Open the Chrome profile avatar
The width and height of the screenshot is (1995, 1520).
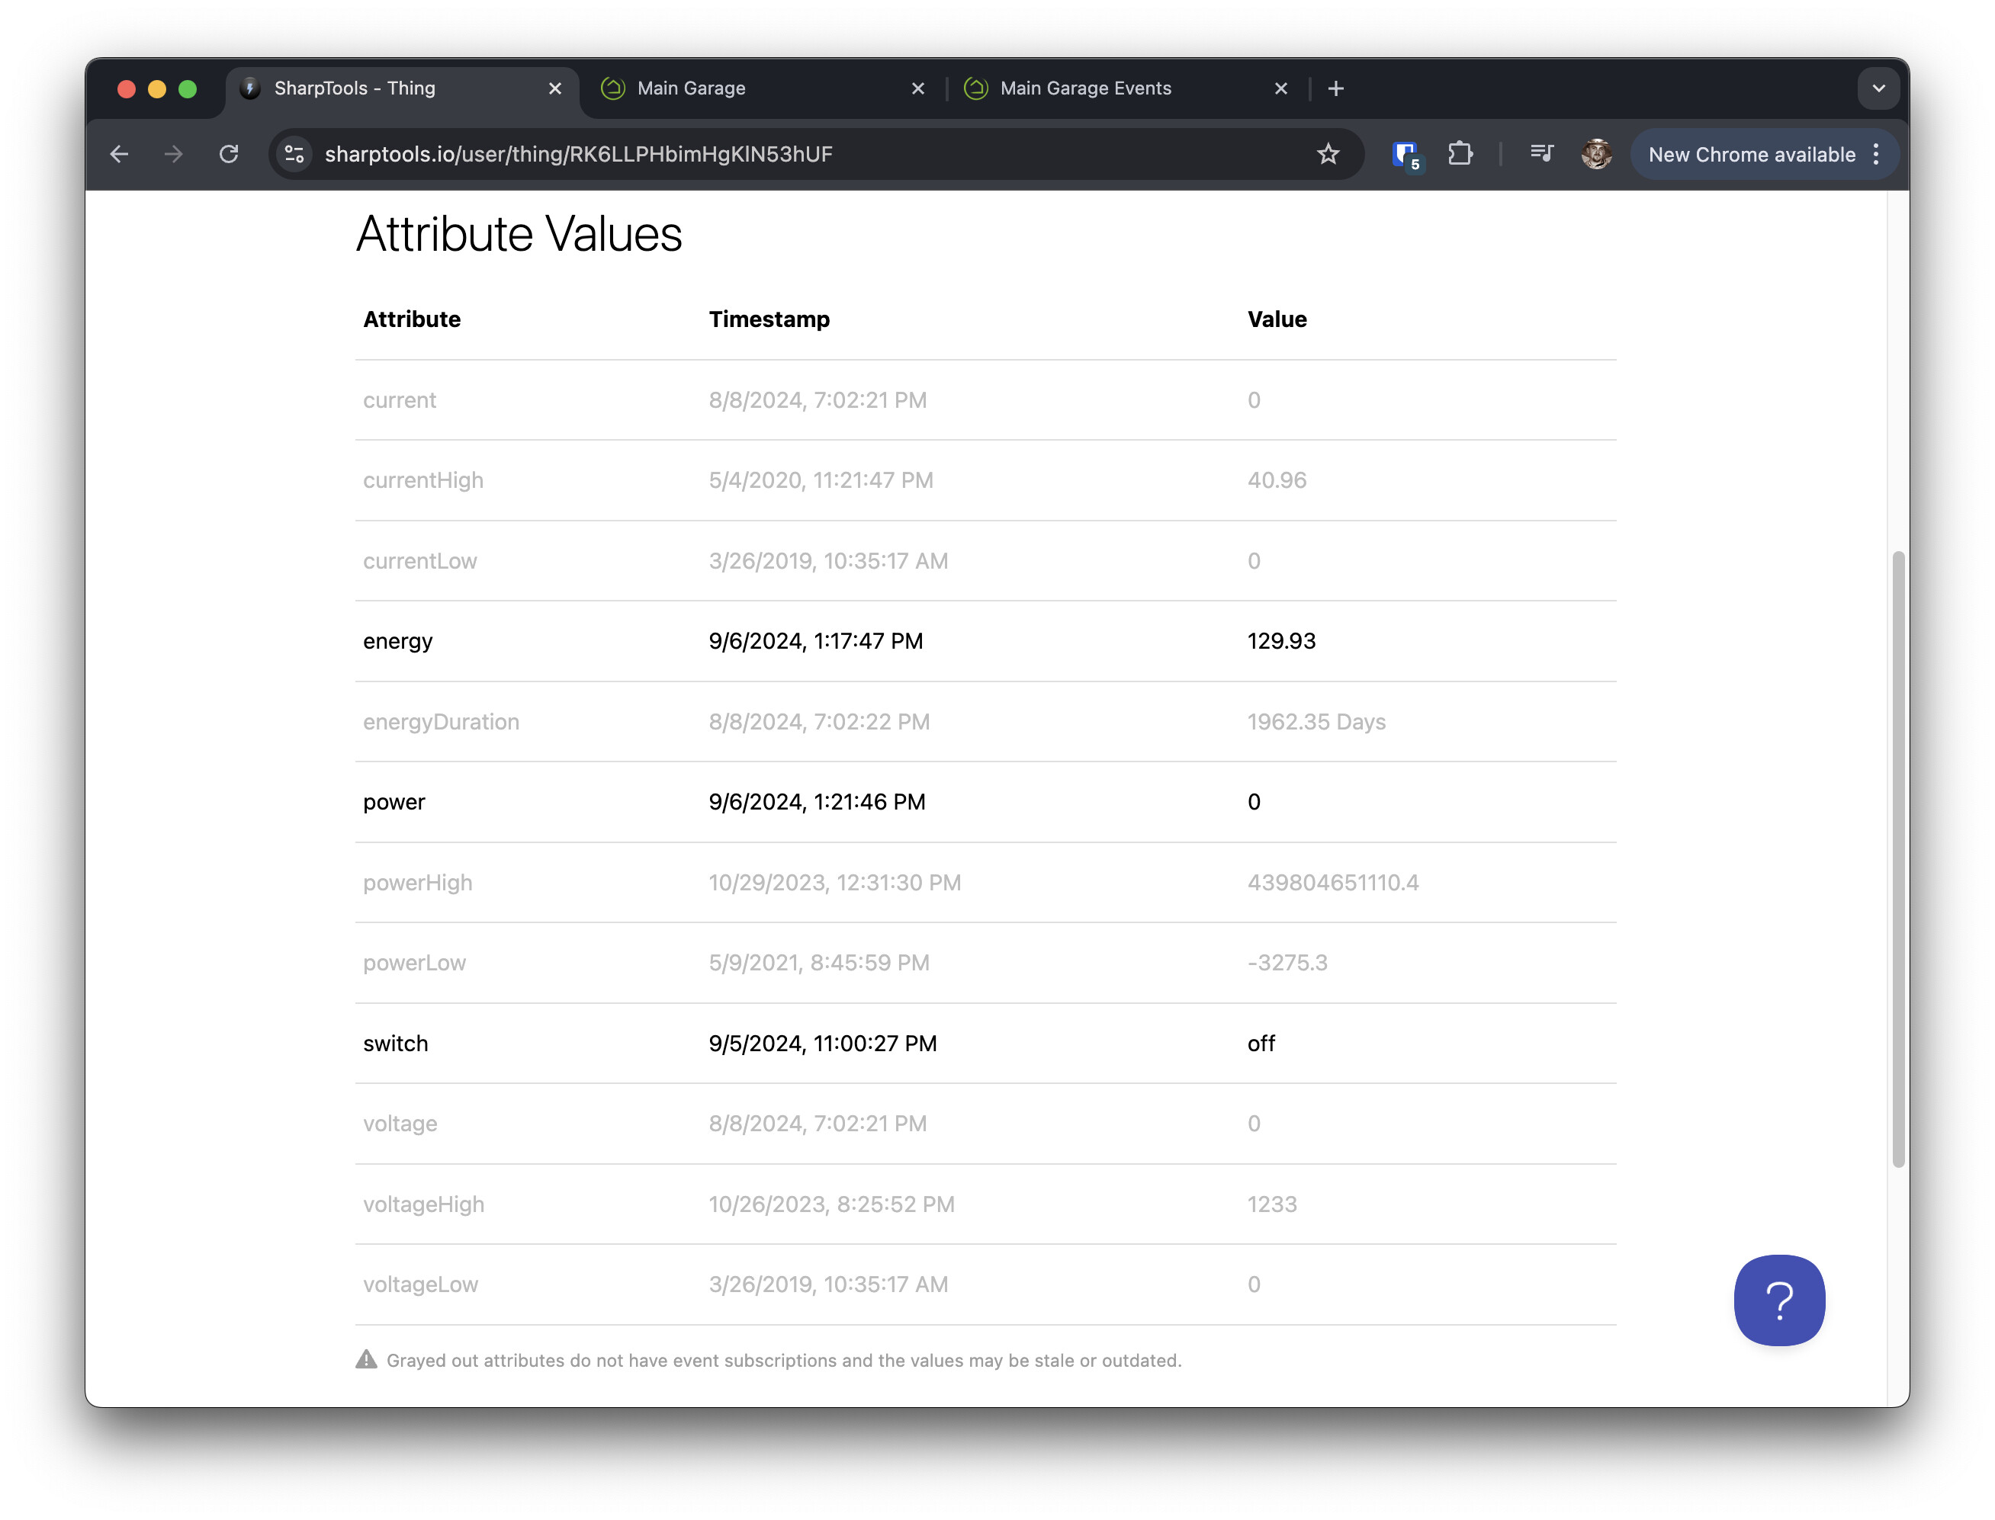coord(1596,155)
